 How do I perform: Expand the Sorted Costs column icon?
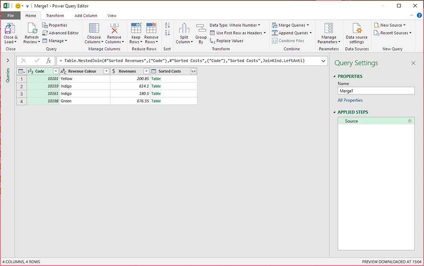[193, 71]
